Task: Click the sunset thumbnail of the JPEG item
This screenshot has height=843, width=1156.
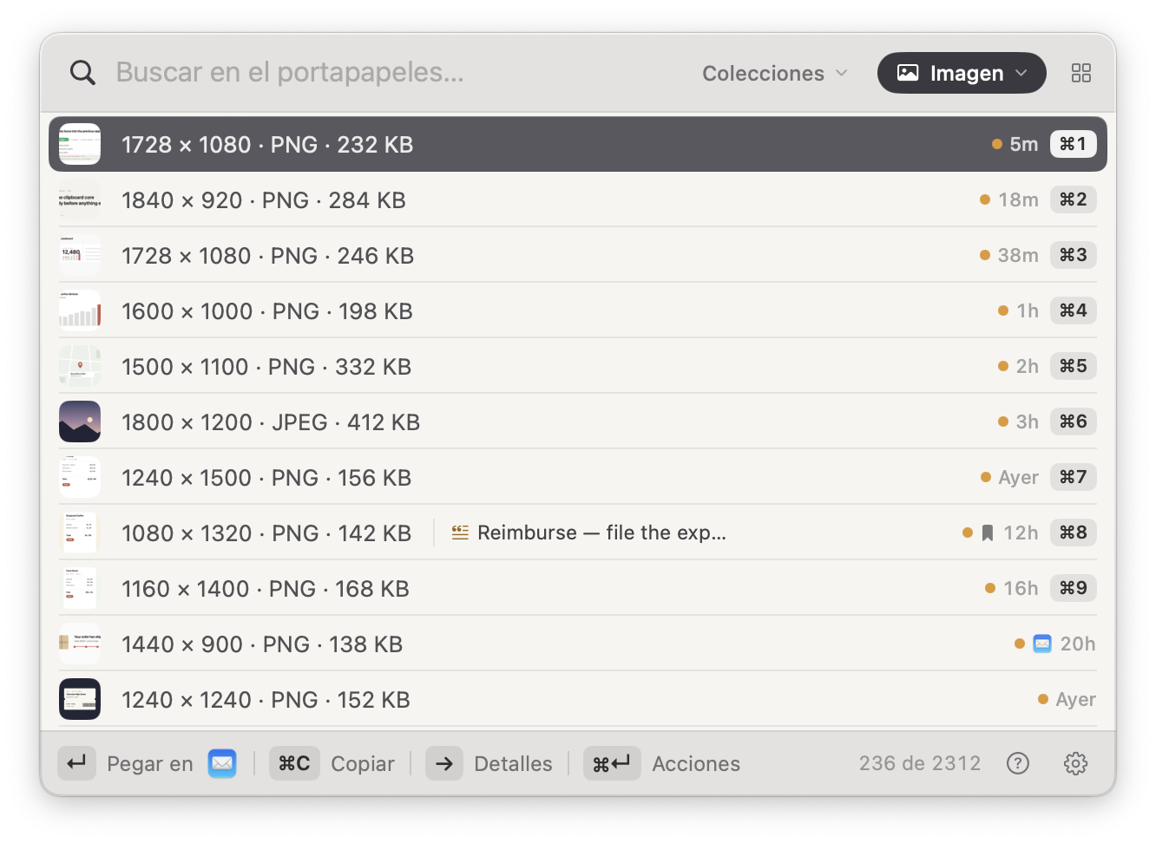Action: (80, 421)
